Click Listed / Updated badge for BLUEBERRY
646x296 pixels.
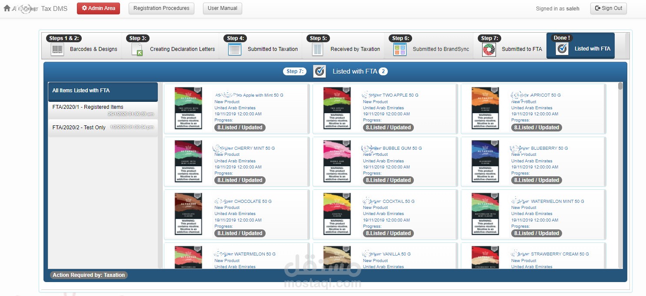pos(536,180)
